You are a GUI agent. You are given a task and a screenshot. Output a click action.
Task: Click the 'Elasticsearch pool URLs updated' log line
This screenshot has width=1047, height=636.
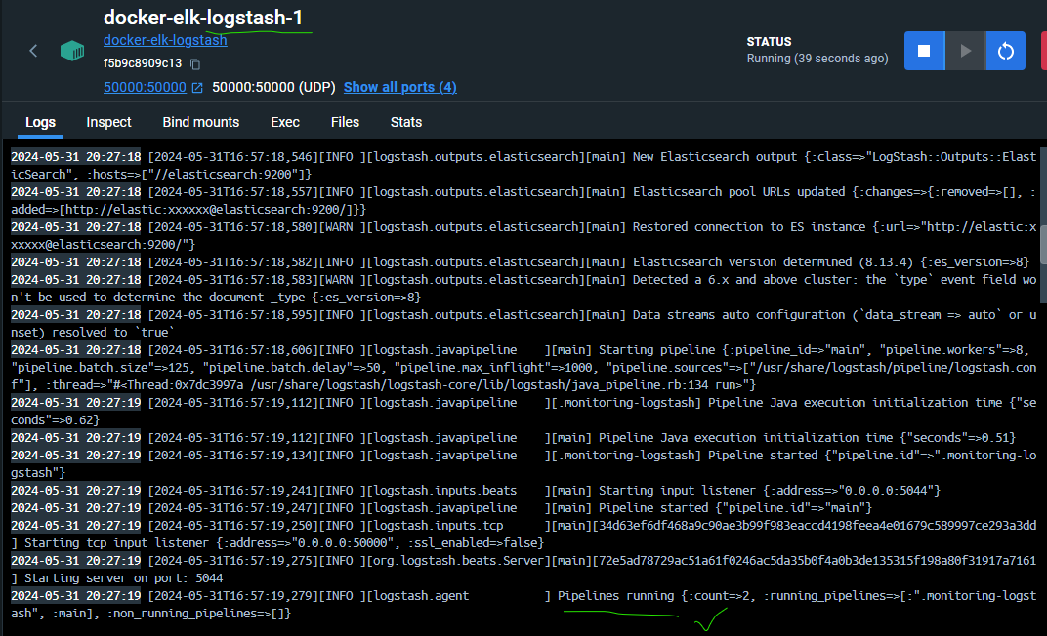pyautogui.click(x=523, y=201)
